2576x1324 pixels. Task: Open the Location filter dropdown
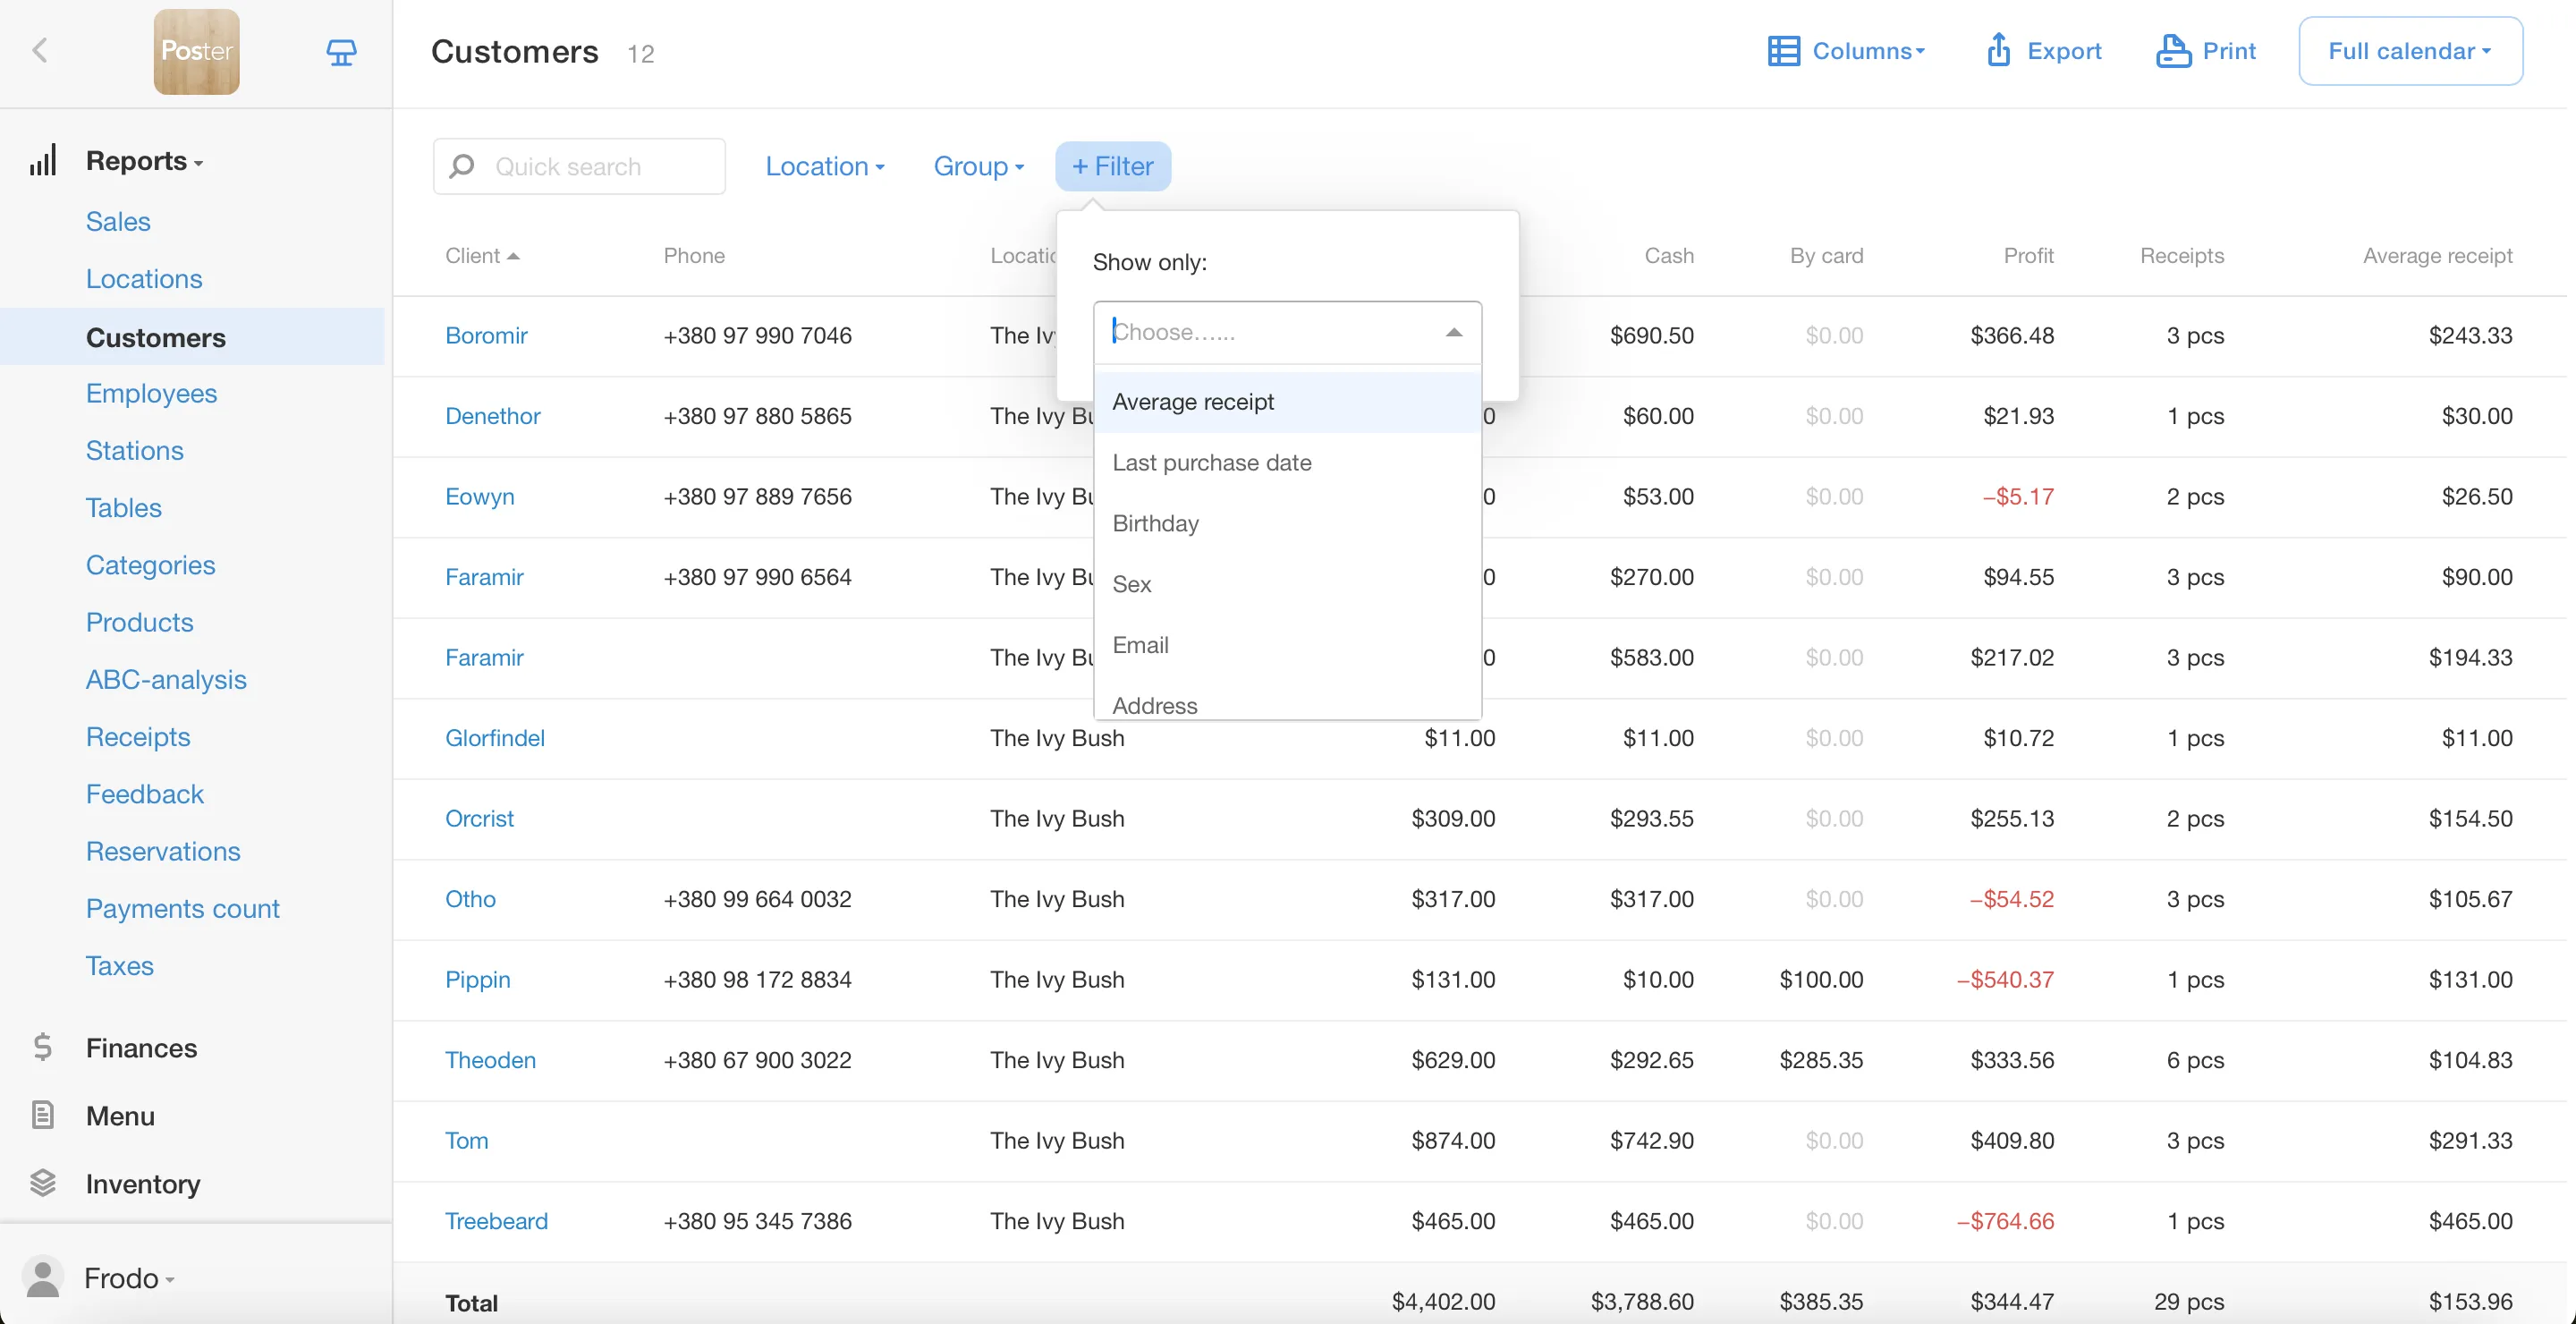[824, 166]
